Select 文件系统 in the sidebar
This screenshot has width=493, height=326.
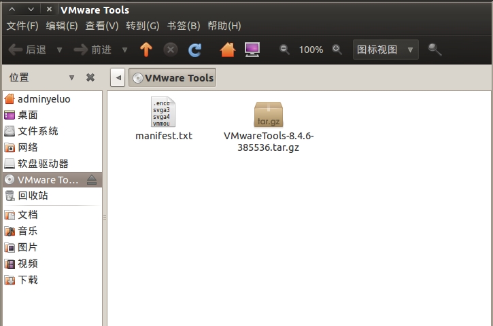52,131
